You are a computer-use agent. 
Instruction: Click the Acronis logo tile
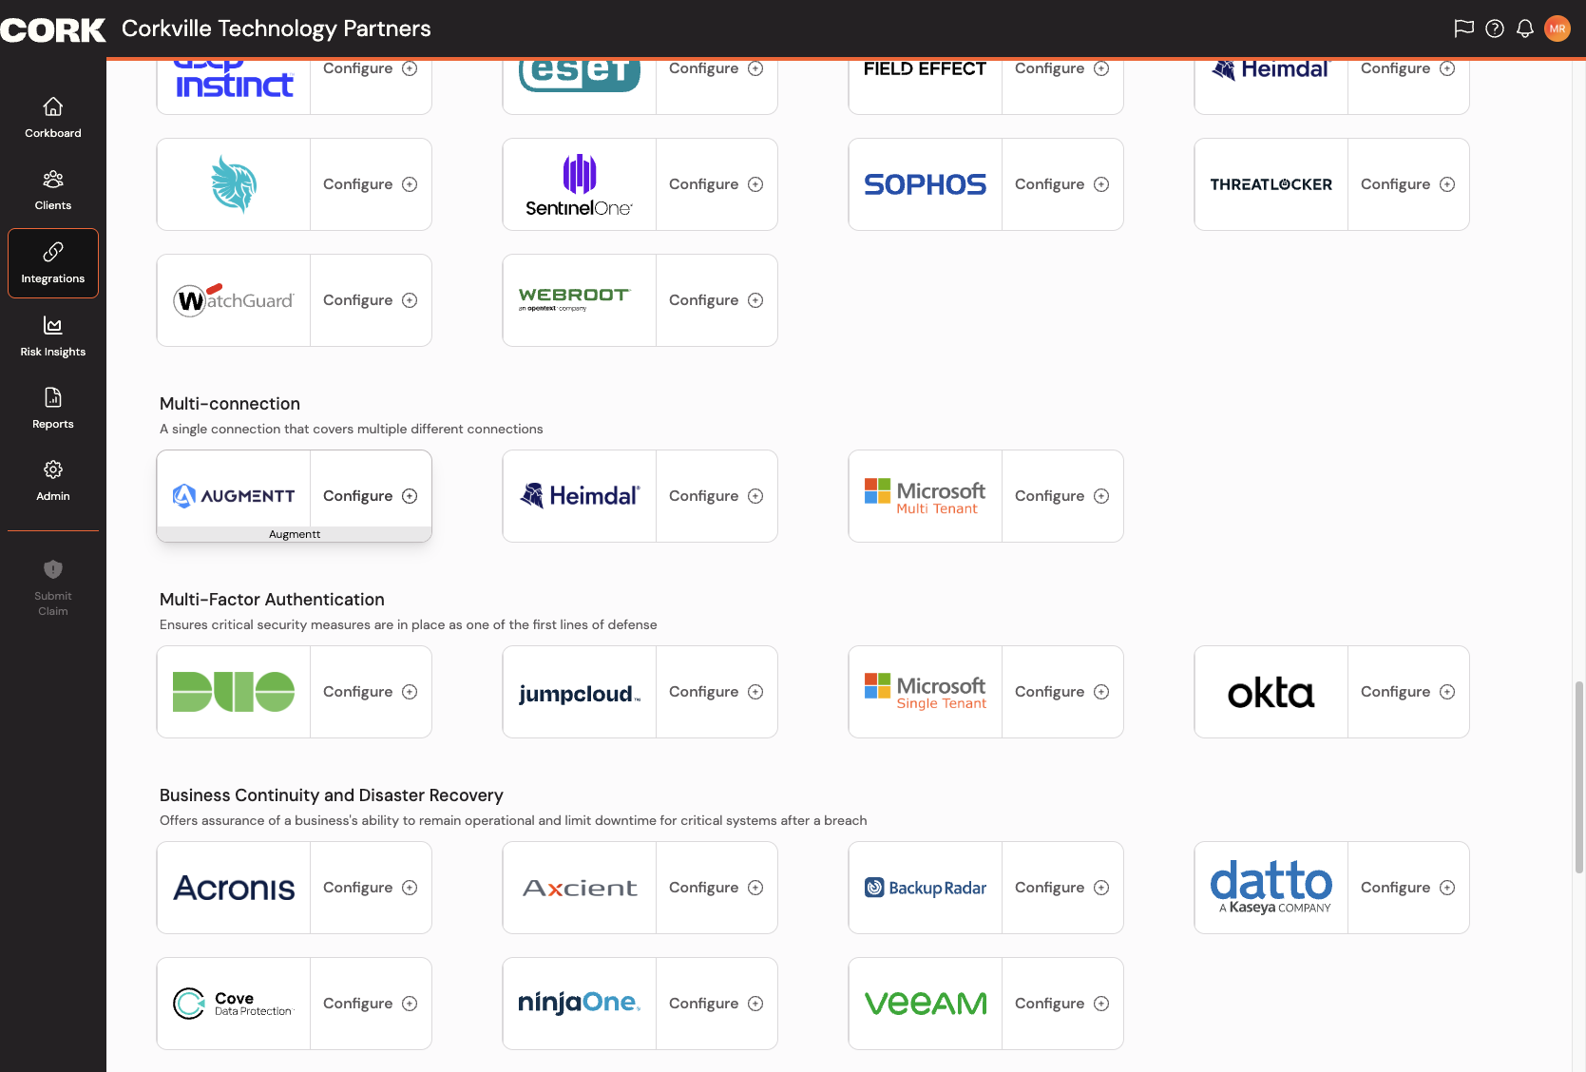pyautogui.click(x=234, y=888)
